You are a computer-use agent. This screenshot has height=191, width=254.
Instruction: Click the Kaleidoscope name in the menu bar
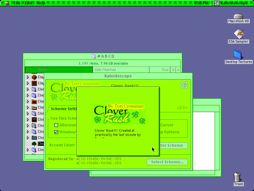pyautogui.click(x=234, y=3)
